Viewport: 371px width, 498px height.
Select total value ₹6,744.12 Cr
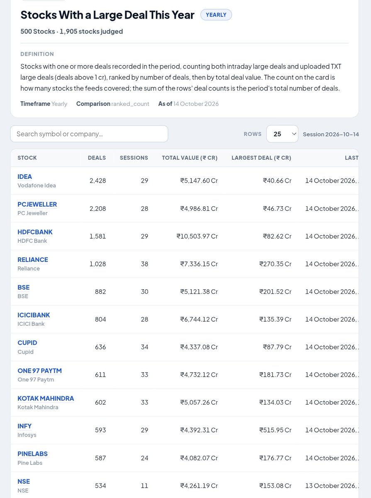click(199, 320)
